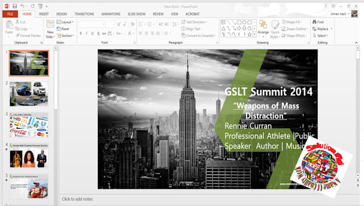
Task: Click the Redo icon in quick access toolbar
Action: click(x=33, y=6)
